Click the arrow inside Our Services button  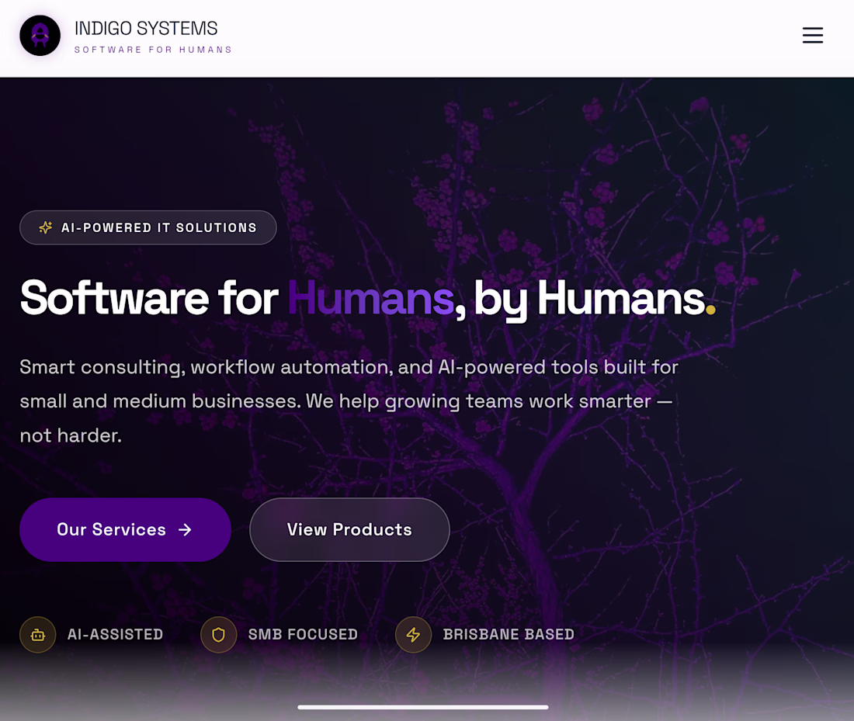click(x=186, y=529)
